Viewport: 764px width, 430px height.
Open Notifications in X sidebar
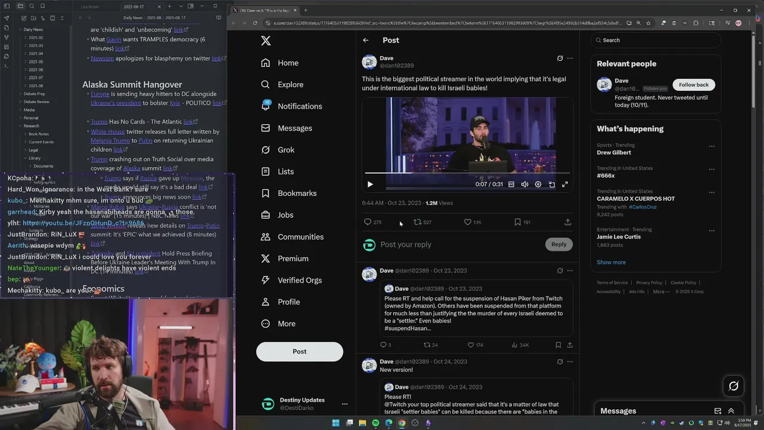click(x=292, y=106)
